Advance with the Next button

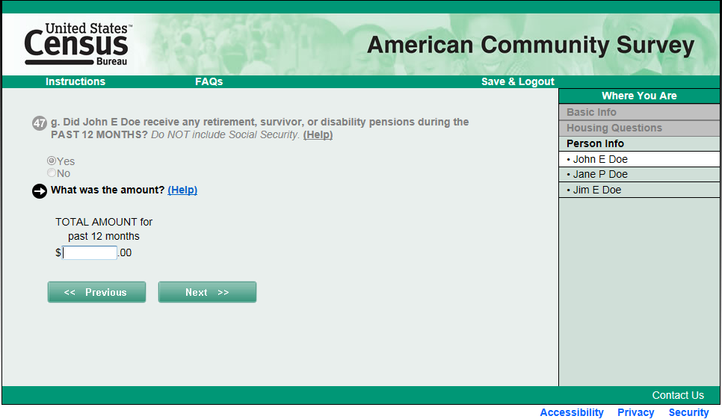click(x=207, y=292)
